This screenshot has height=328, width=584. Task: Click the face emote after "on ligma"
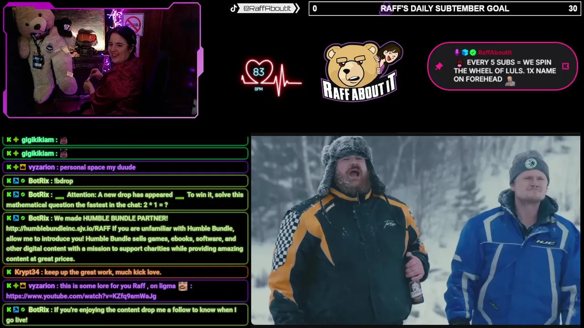pos(183,286)
